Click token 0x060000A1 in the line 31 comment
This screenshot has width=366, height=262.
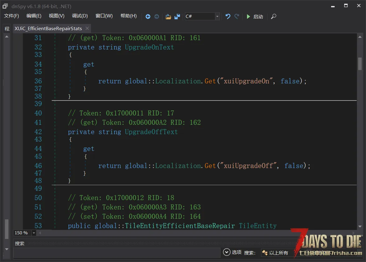[x=148, y=38]
